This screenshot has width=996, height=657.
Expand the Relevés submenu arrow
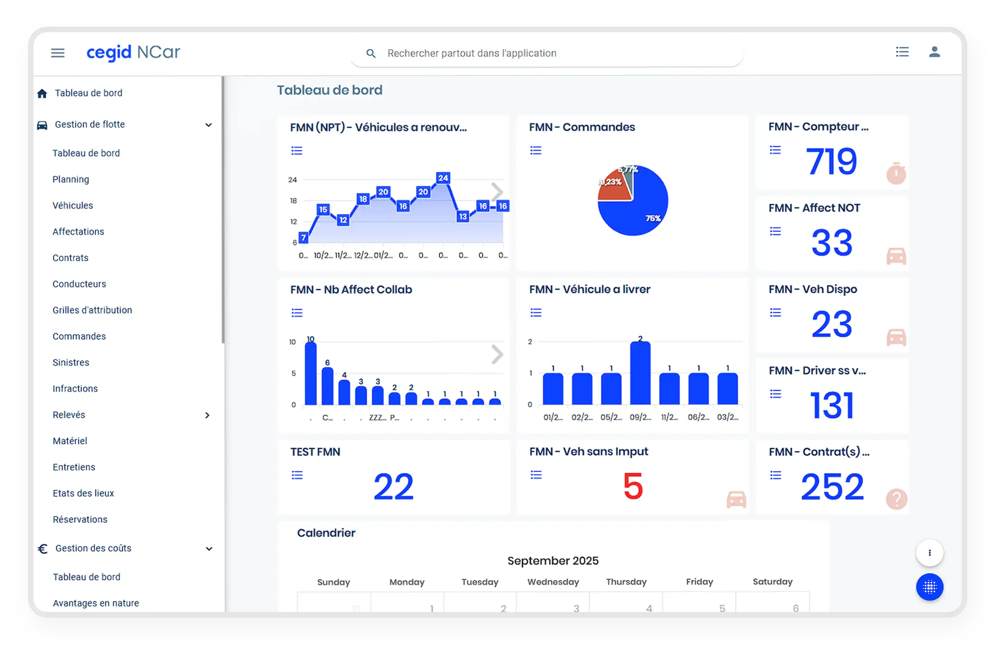pyautogui.click(x=207, y=415)
